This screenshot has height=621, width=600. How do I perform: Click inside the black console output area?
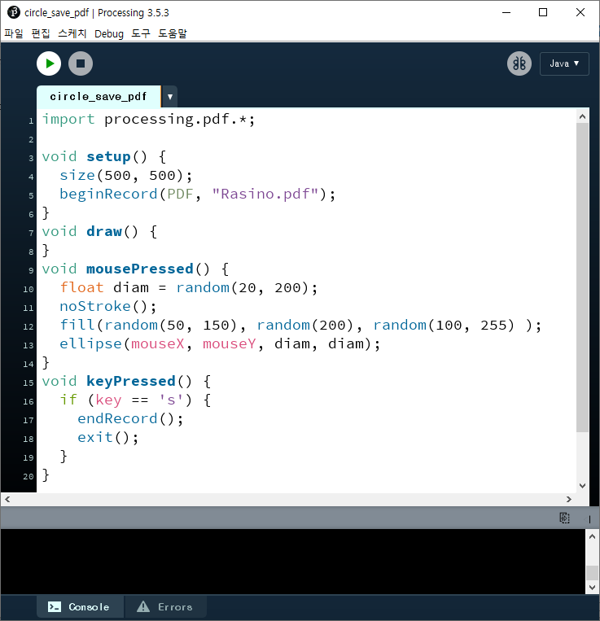point(293,562)
